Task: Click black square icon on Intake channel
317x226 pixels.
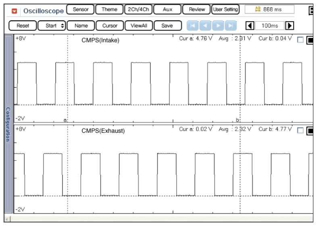Action: tap(310, 40)
